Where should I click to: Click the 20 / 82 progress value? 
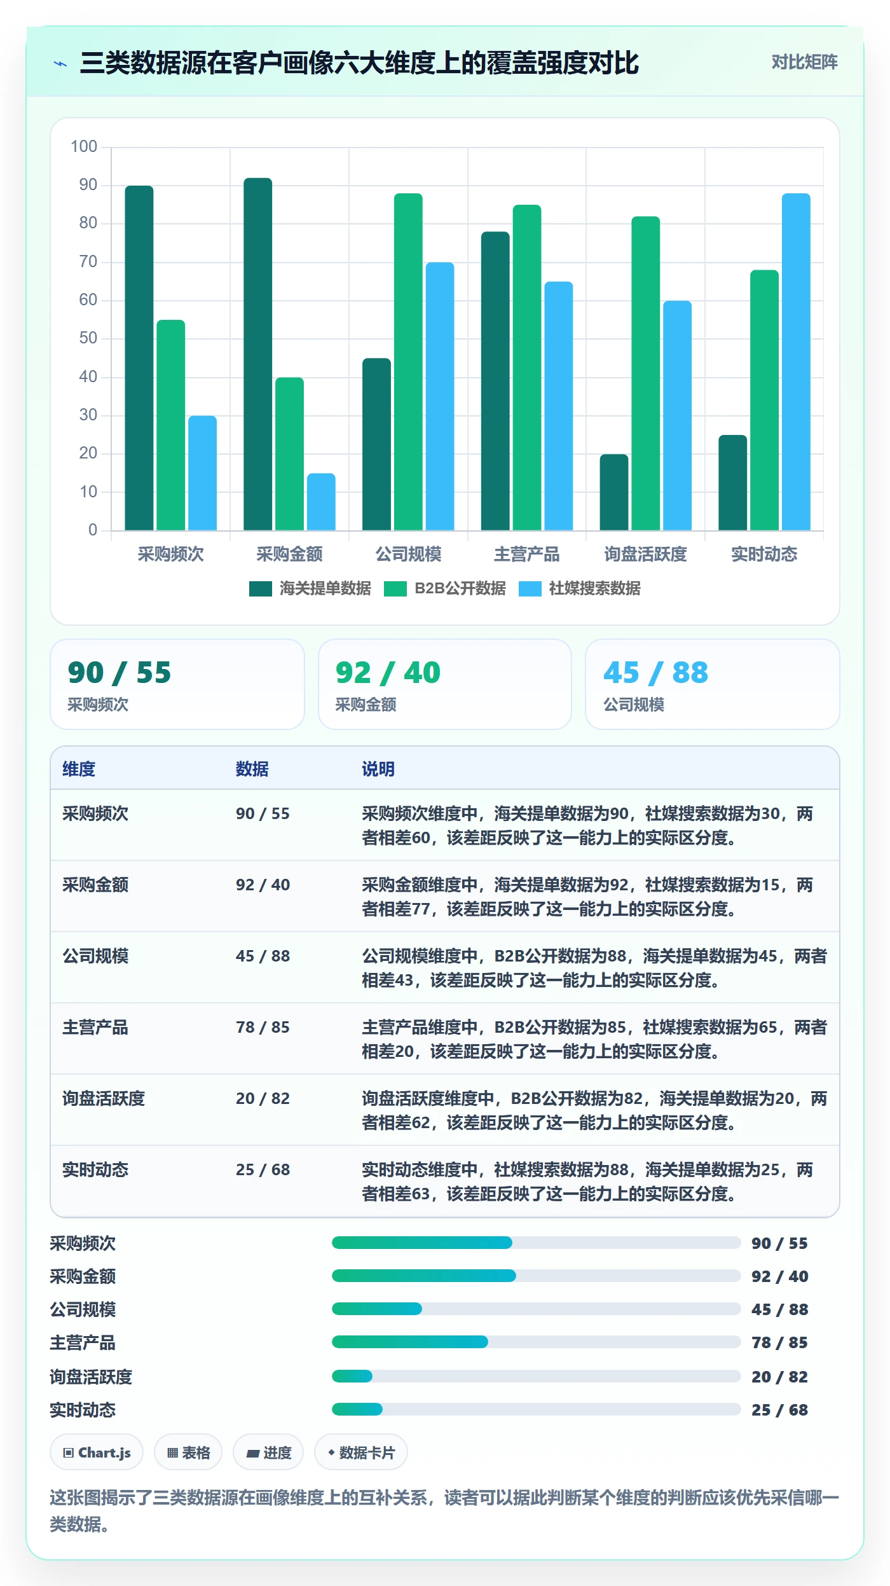coord(779,1377)
